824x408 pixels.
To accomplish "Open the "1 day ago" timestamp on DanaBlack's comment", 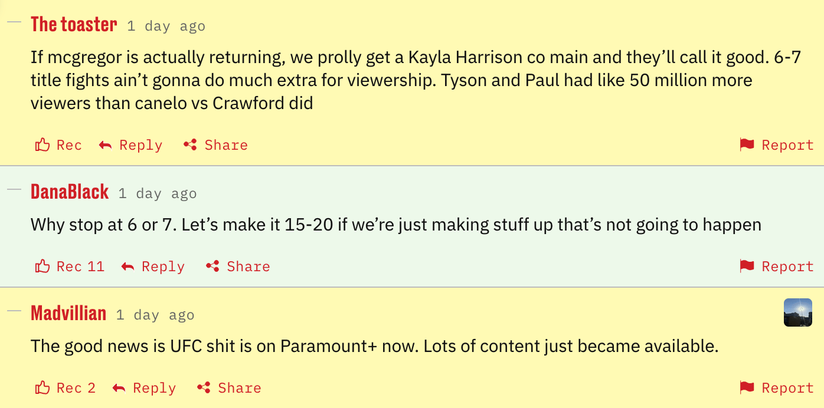I will [x=158, y=193].
